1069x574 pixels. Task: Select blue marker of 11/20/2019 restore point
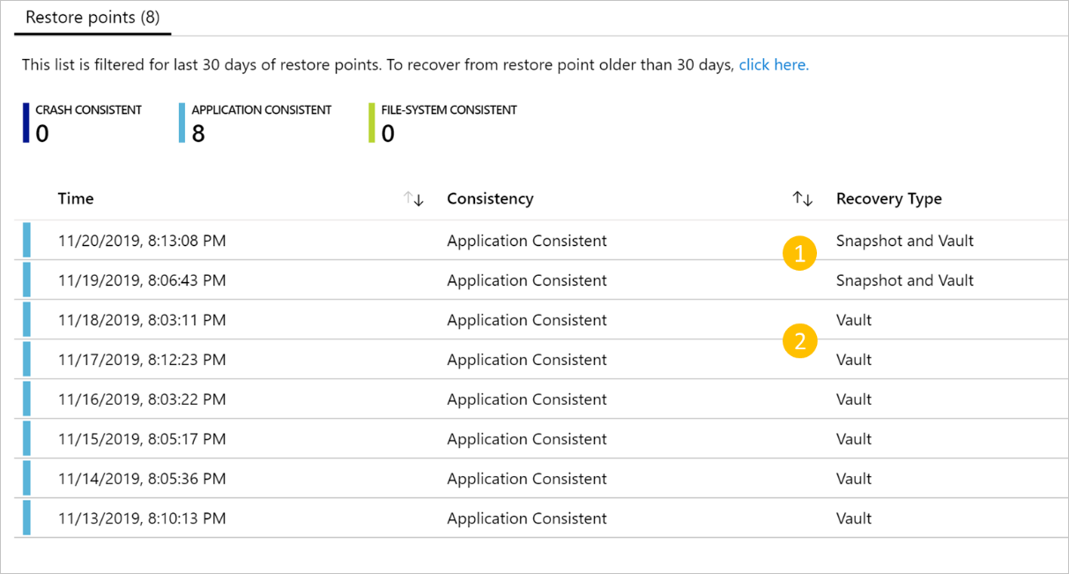26,240
